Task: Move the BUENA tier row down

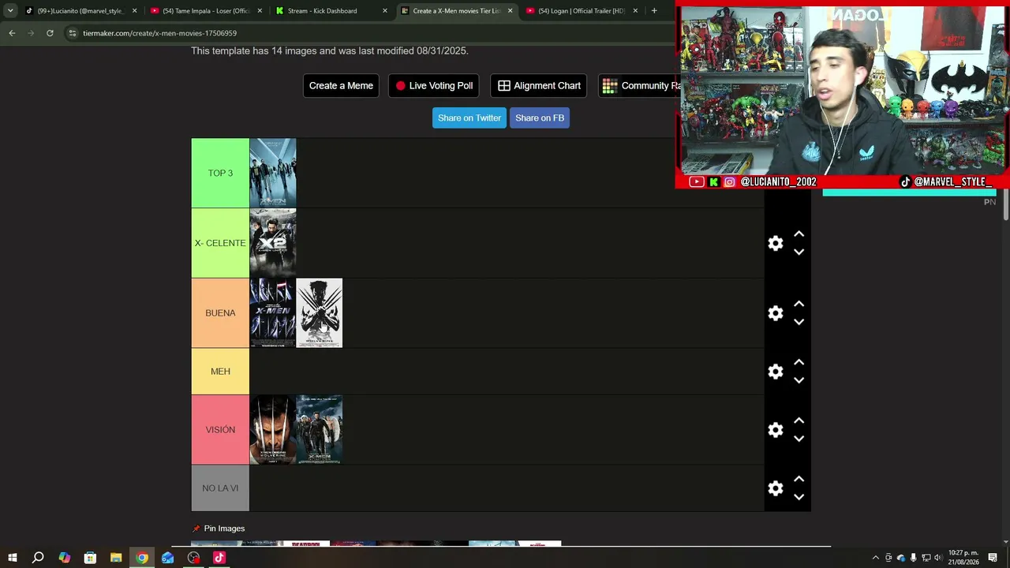Action: point(799,322)
